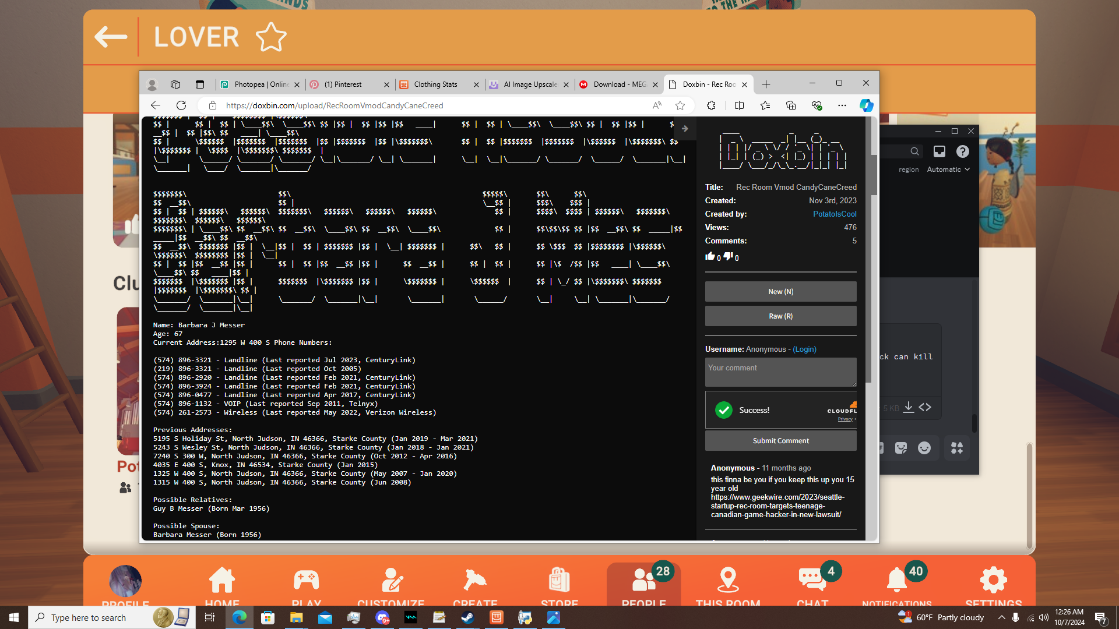Click the Login link
Viewport: 1119px width, 629px height.
804,349
